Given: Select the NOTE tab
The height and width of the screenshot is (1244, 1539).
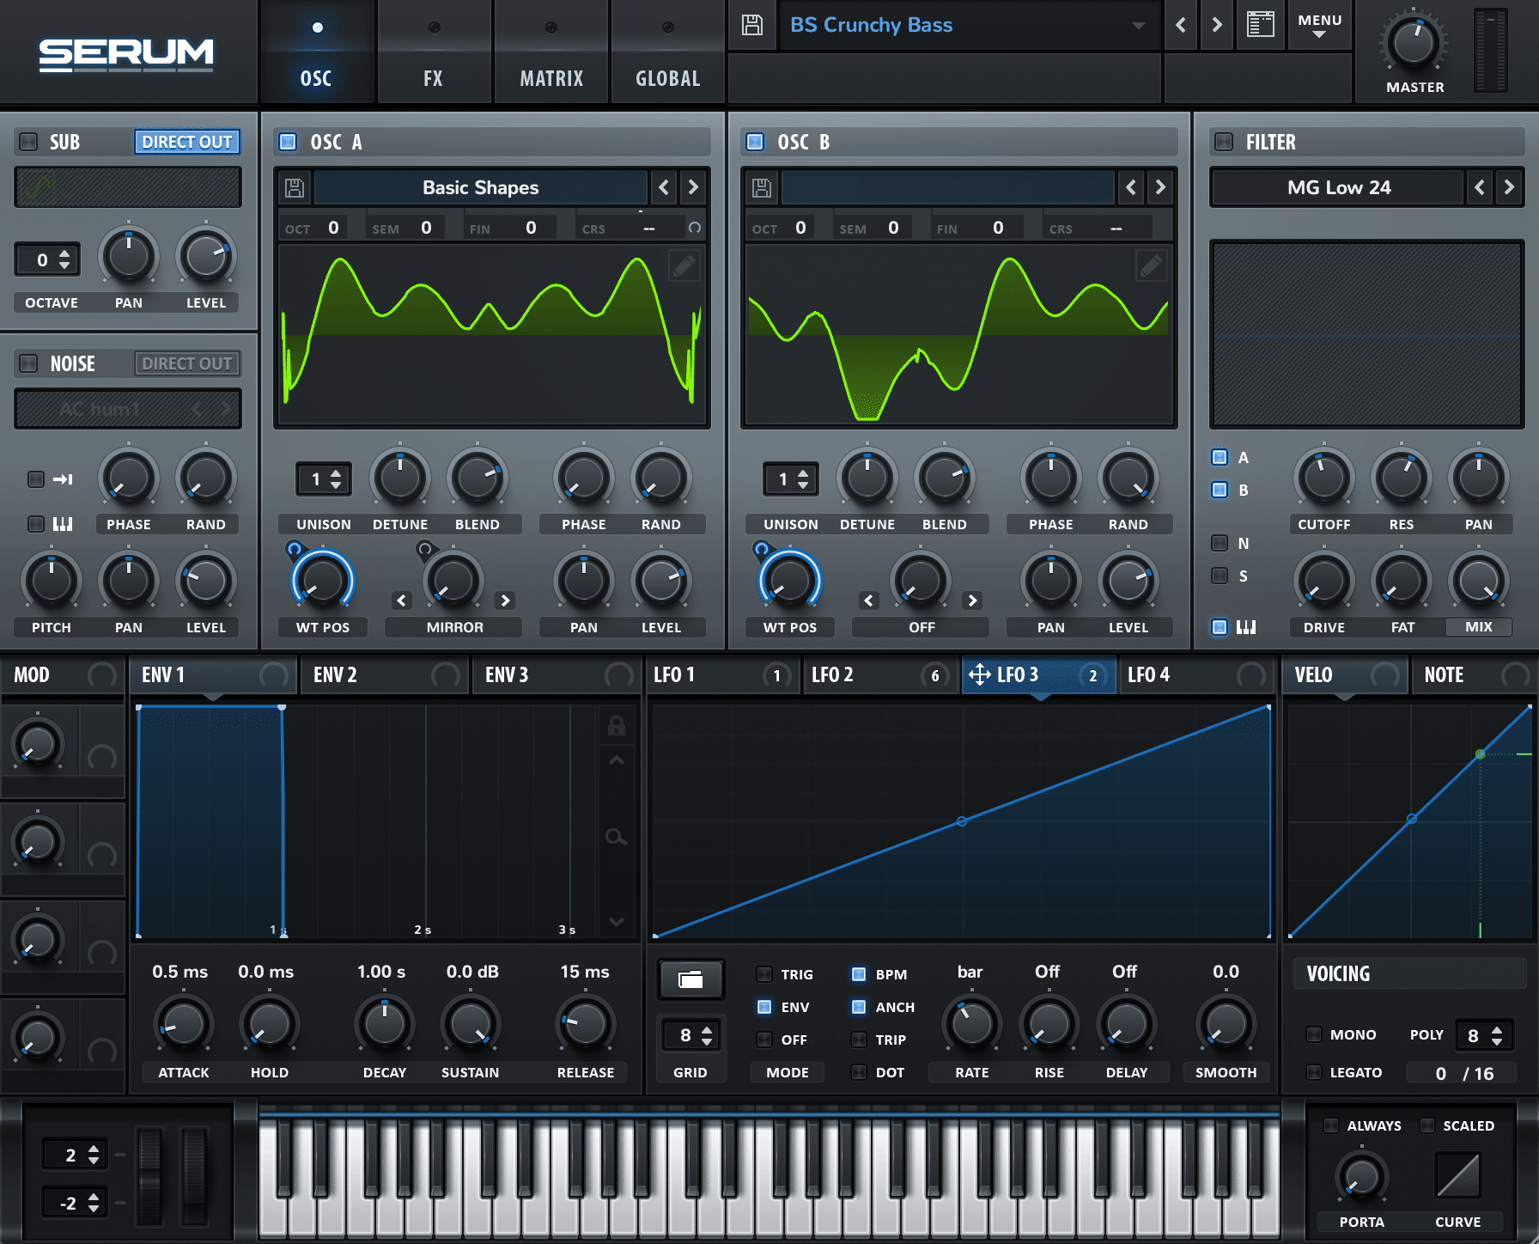Looking at the screenshot, I should [x=1475, y=675].
